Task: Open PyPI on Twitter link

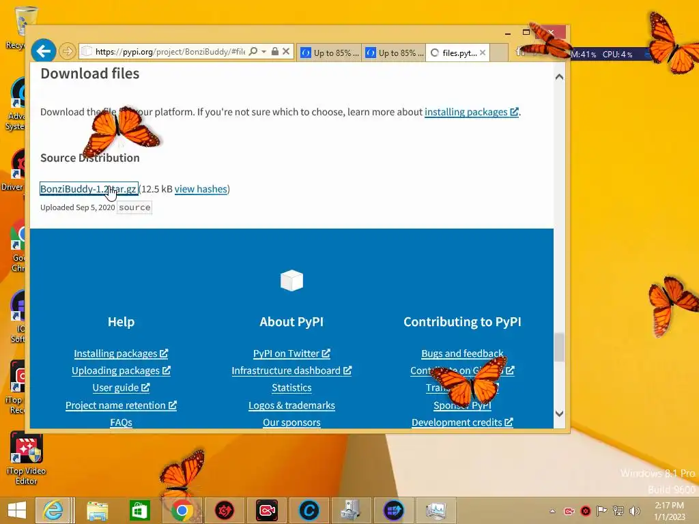Action: click(291, 353)
